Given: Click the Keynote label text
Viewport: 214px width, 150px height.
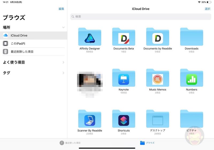Looking at the screenshot, I should (124, 90).
